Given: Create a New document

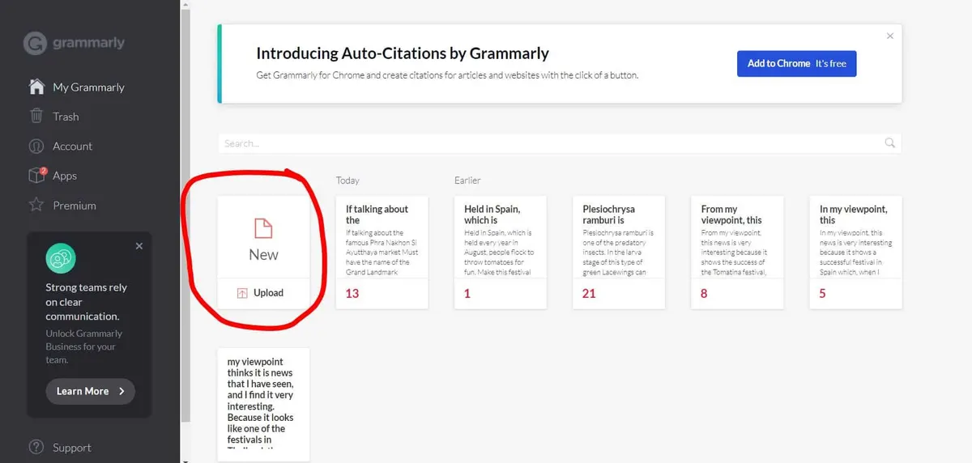Looking at the screenshot, I should click(263, 237).
